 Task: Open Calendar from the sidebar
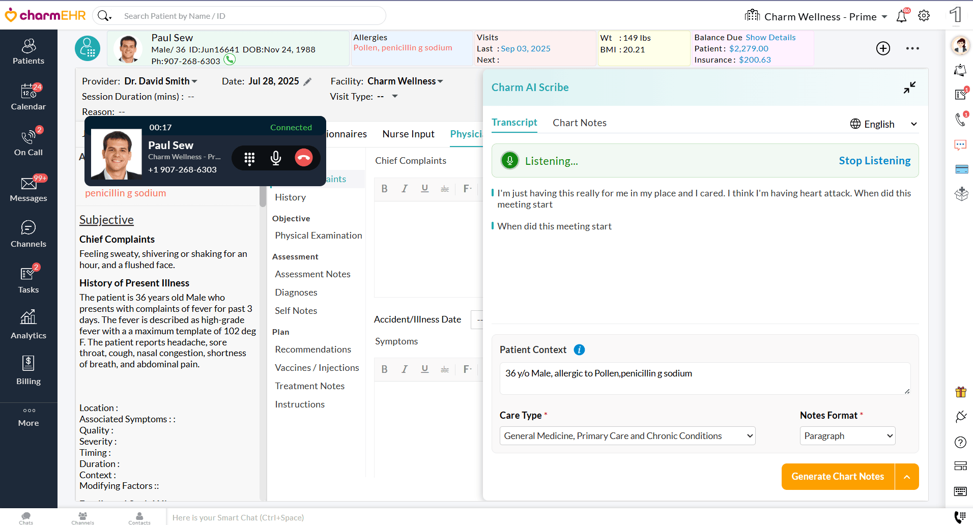[x=28, y=97]
